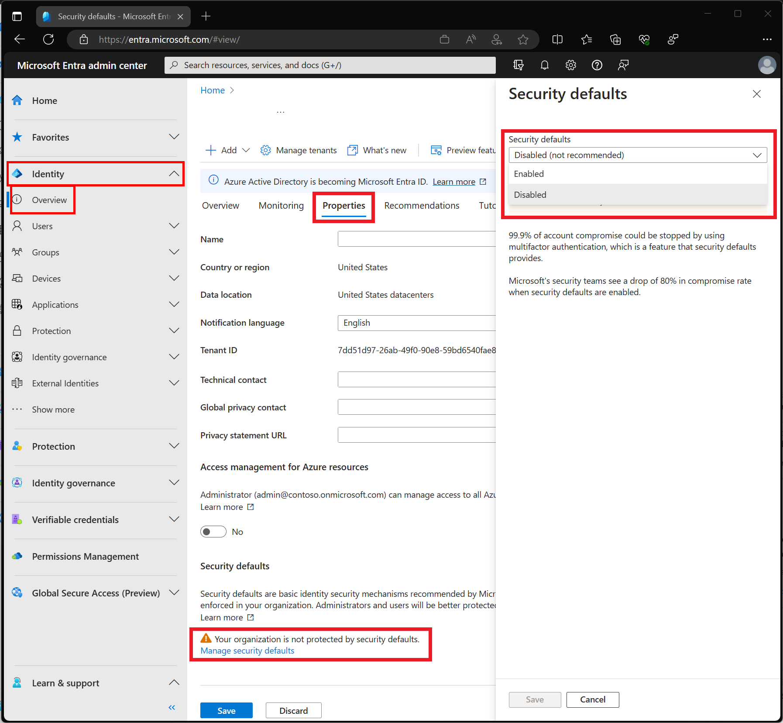Image resolution: width=783 pixels, height=723 pixels.
Task: Click the blue Save button
Action: pos(226,711)
